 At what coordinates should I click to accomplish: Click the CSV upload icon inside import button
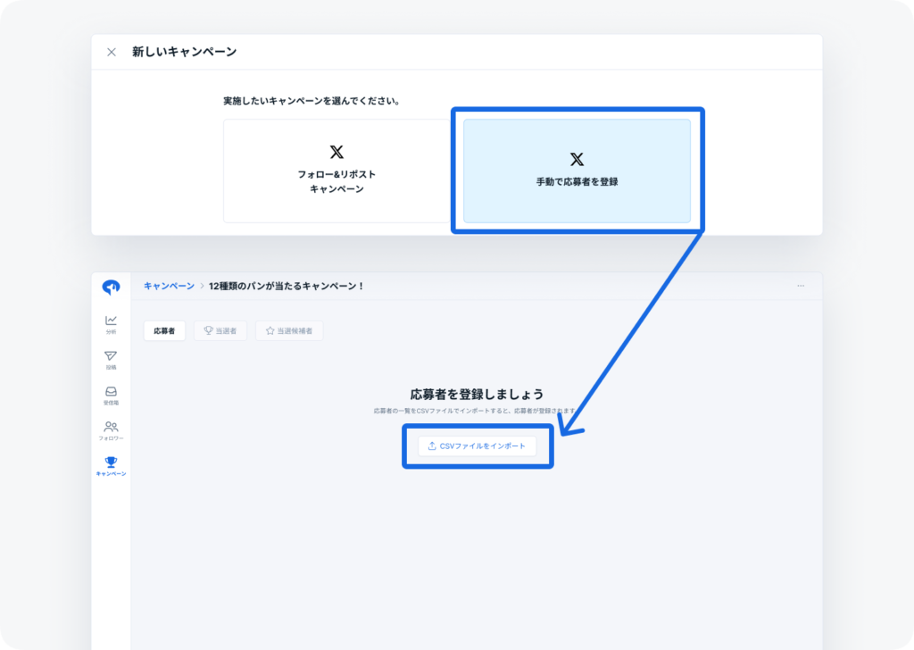433,446
